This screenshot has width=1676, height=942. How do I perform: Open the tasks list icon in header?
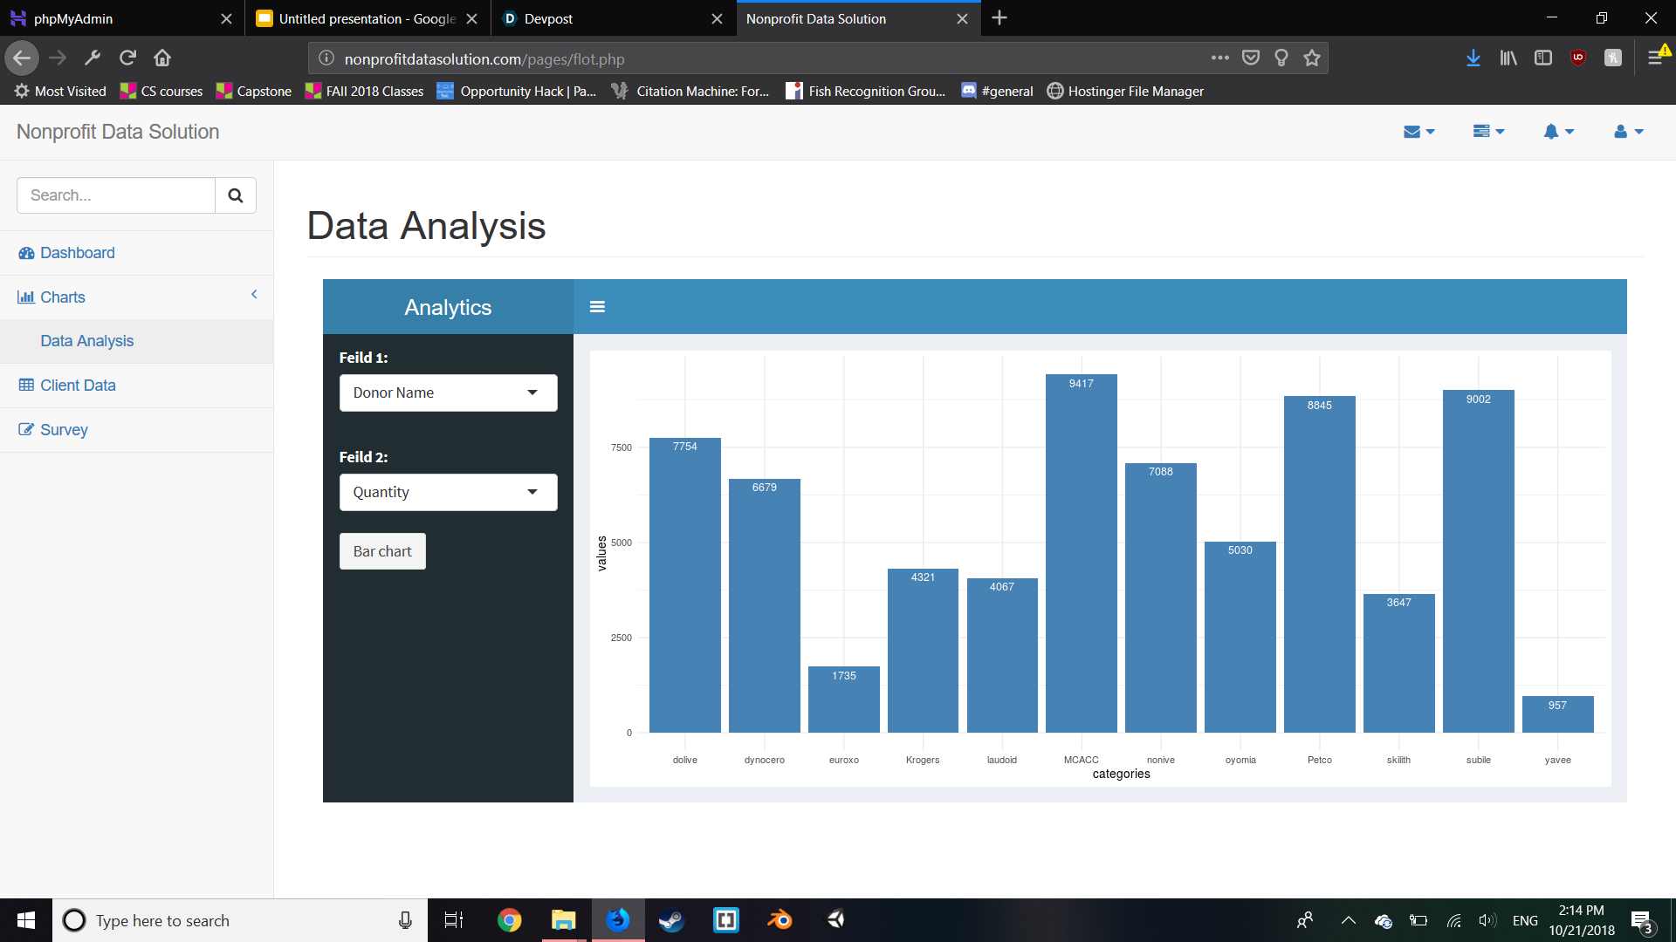1487,132
